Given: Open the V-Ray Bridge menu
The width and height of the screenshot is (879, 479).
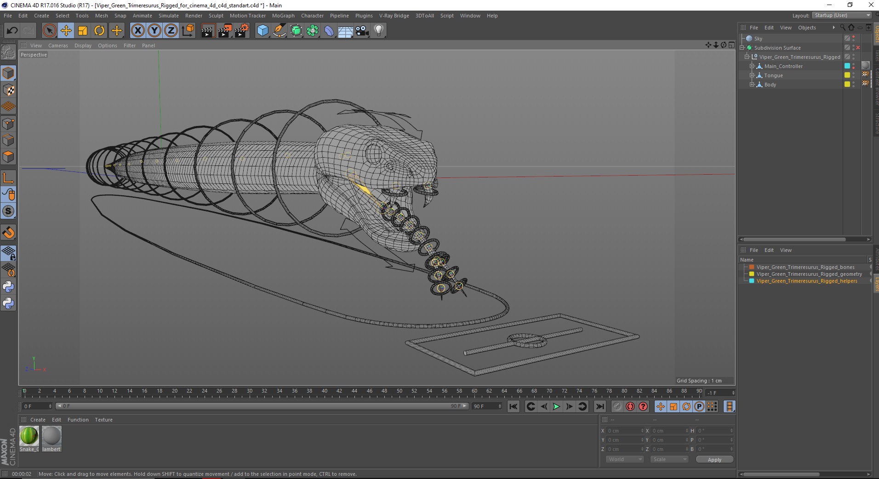Looking at the screenshot, I should point(394,16).
